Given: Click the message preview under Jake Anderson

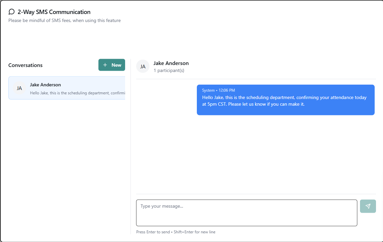Looking at the screenshot, I should (77, 93).
